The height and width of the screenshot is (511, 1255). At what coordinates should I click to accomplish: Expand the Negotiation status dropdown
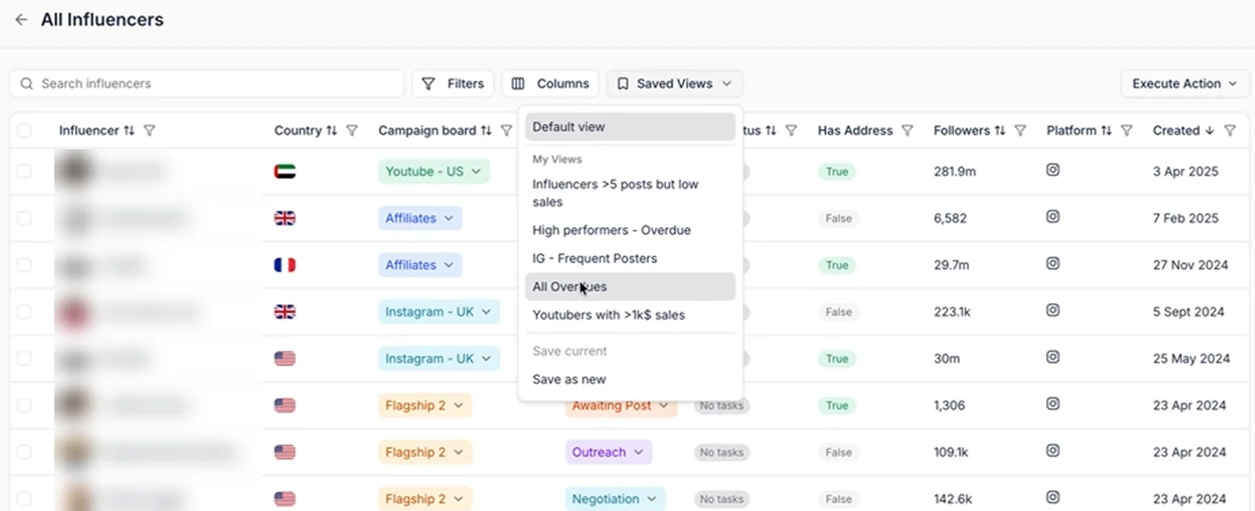[615, 499]
